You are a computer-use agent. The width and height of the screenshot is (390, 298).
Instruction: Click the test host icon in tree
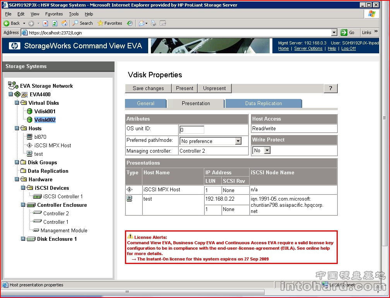29,153
